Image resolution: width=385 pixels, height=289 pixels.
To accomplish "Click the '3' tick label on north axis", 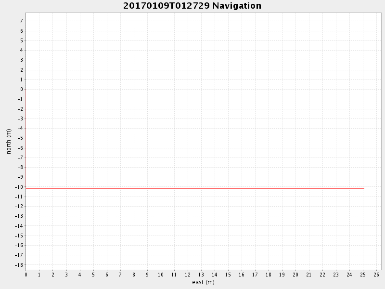I will click(22, 60).
